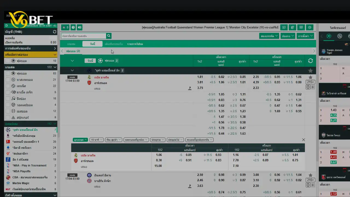This screenshot has width=350, height=197.
Task: Play live stream for Real Madrid match
Action: point(313,87)
